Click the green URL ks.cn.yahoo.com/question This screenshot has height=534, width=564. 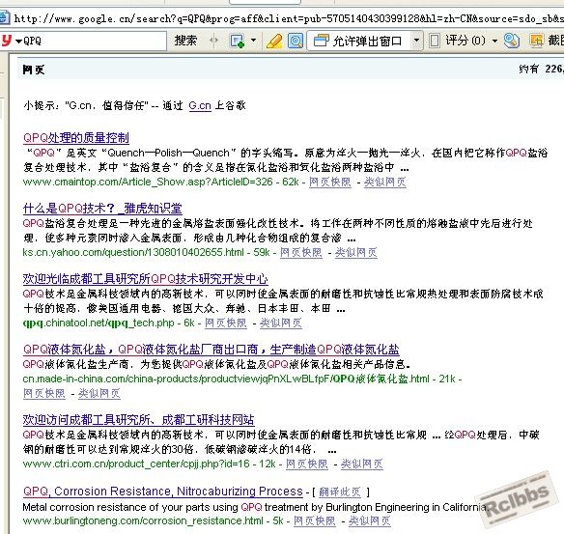[133, 252]
